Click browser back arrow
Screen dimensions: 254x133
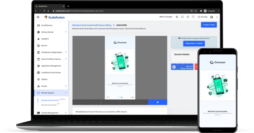(36, 11)
